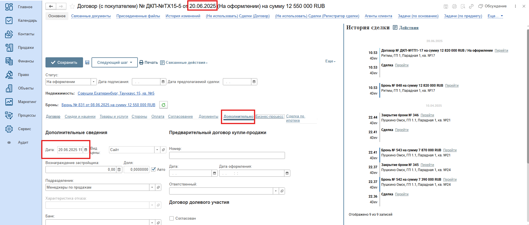
Task: Open the Бронь № 831 link
Action: click(108, 105)
